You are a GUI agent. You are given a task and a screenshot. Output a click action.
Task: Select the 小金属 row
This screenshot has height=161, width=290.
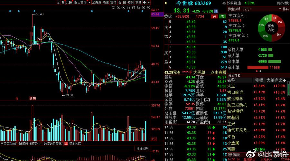coord(257,143)
